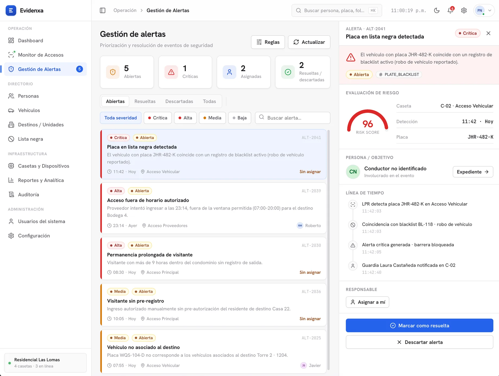Click Guardia Laura Castañeda timeline marker

click(353, 266)
